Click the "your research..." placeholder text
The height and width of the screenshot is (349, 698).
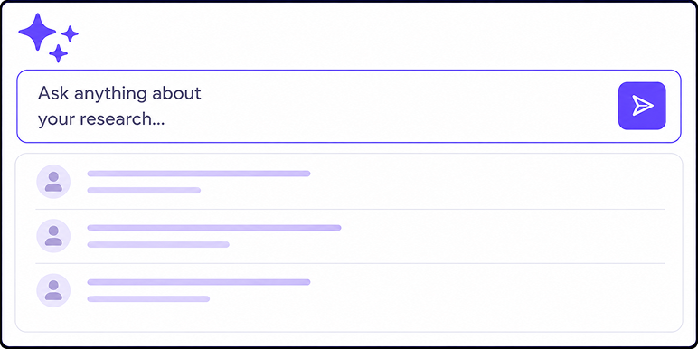(101, 119)
